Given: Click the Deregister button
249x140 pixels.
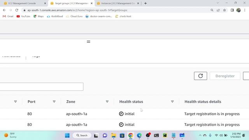Looking at the screenshot, I should click(225, 76).
